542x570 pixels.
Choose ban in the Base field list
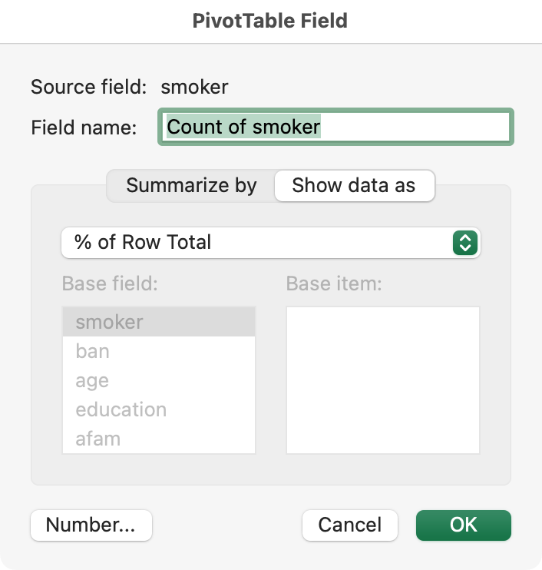[159, 351]
